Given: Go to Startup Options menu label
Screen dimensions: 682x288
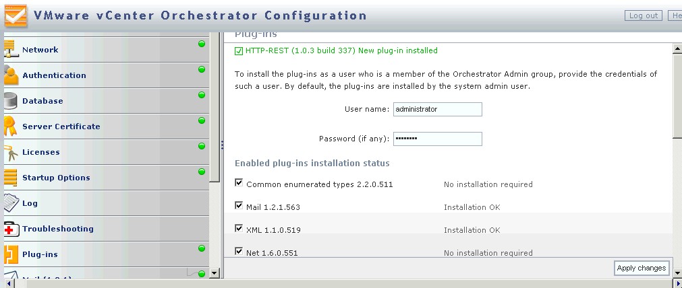Looking at the screenshot, I should [56, 178].
